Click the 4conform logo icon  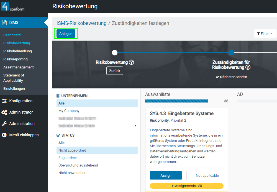(x=5, y=6)
